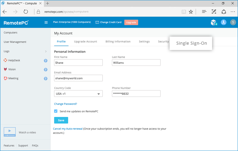Click Vision help question mark icon
Viewport: 238px width, 151px height.
(x=46, y=70)
